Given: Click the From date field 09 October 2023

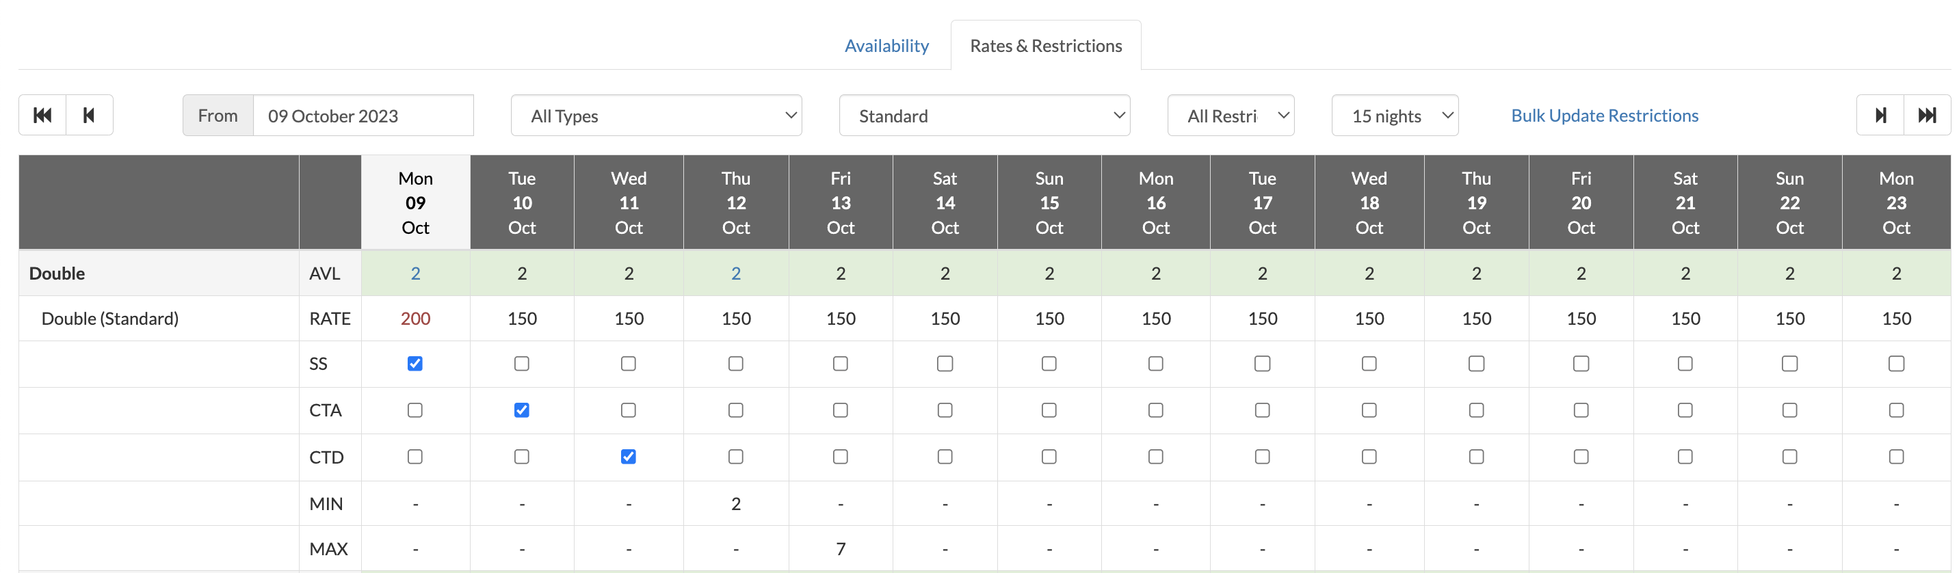Looking at the screenshot, I should (363, 116).
